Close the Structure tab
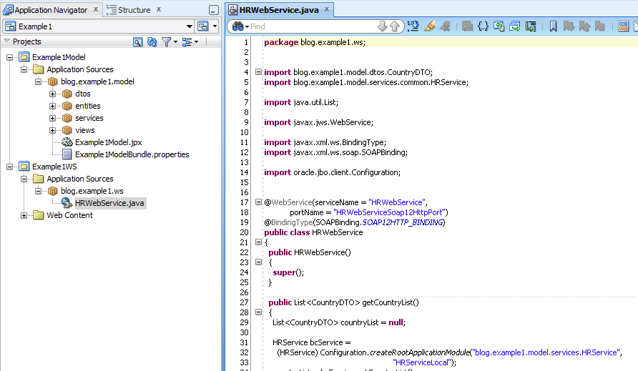638x371 pixels. 159,9
